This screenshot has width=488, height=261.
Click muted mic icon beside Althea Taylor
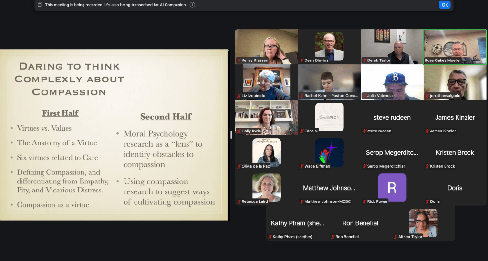[x=396, y=237]
